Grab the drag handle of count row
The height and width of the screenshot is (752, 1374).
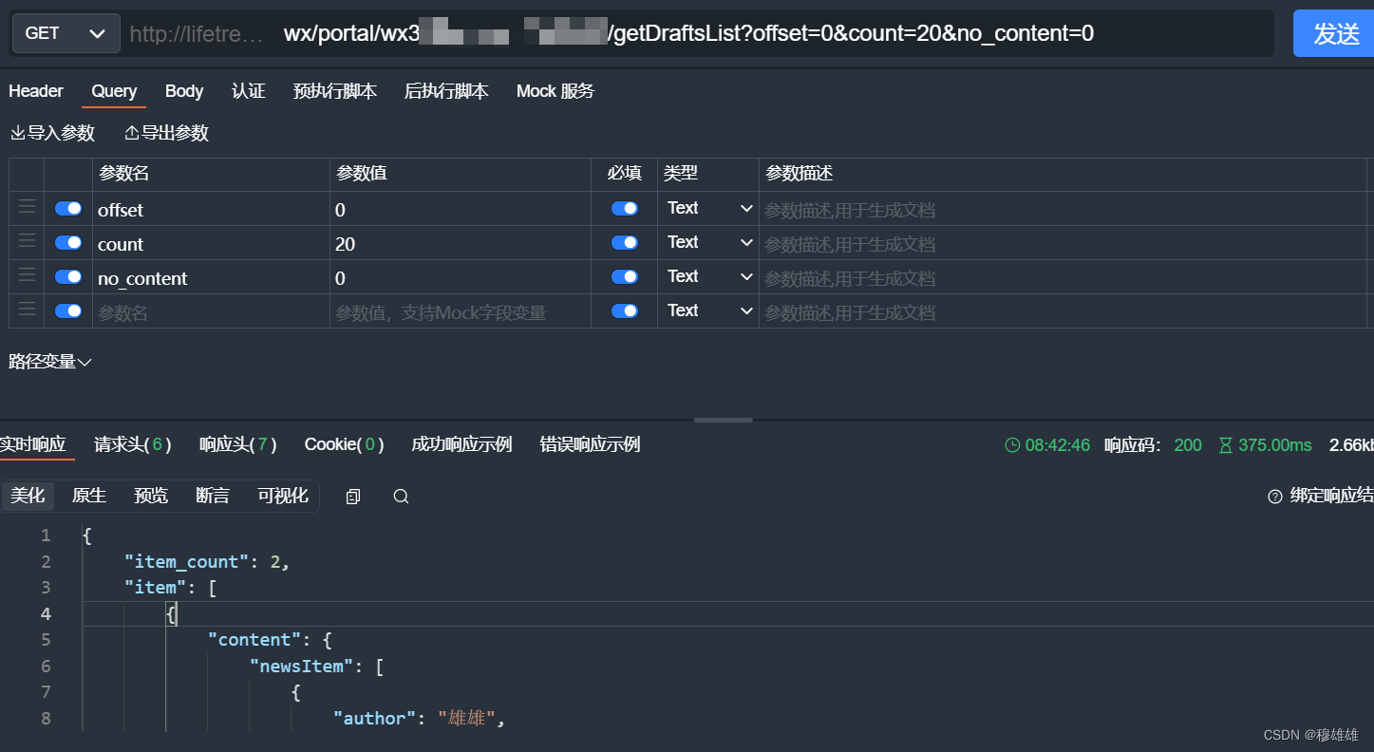(x=27, y=241)
